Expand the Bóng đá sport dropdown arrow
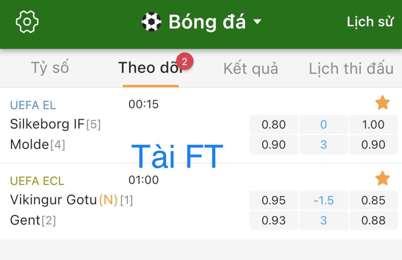402x260 pixels. (258, 22)
